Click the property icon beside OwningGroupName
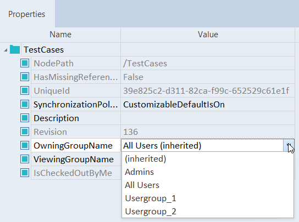The height and width of the screenshot is (222, 299). pyautogui.click(x=25, y=145)
